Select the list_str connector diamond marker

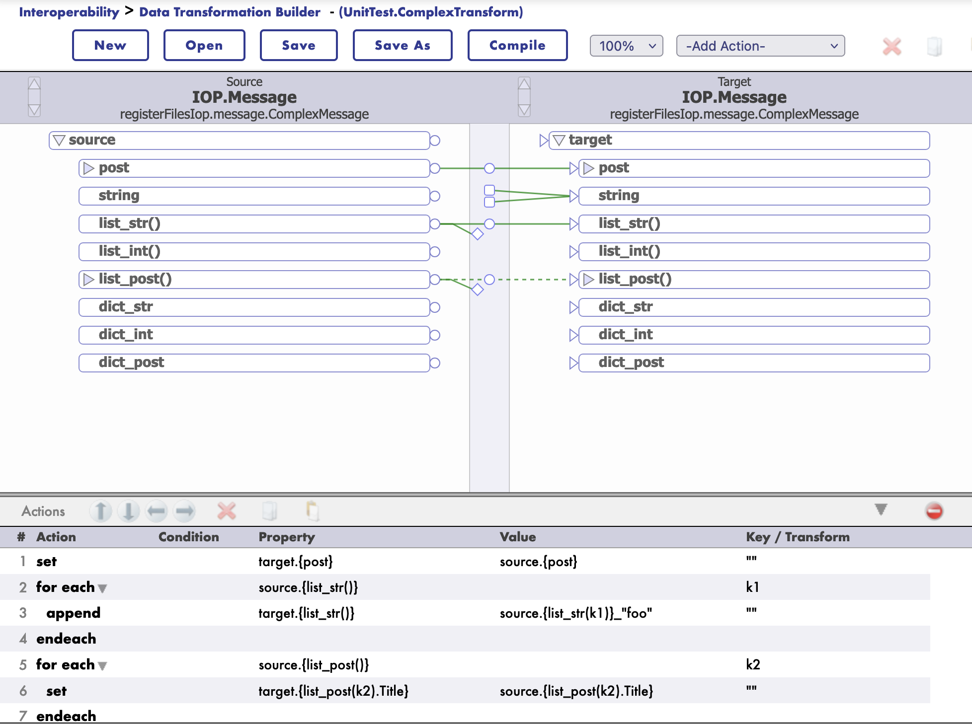[478, 234]
